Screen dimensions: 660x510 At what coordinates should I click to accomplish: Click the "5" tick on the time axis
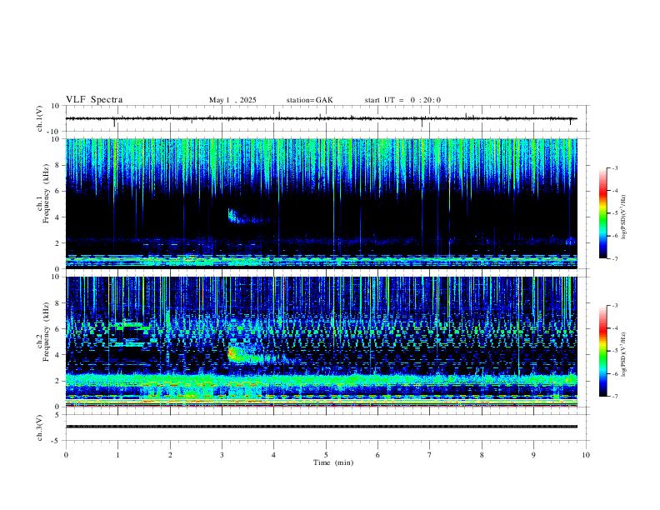tap(326, 455)
